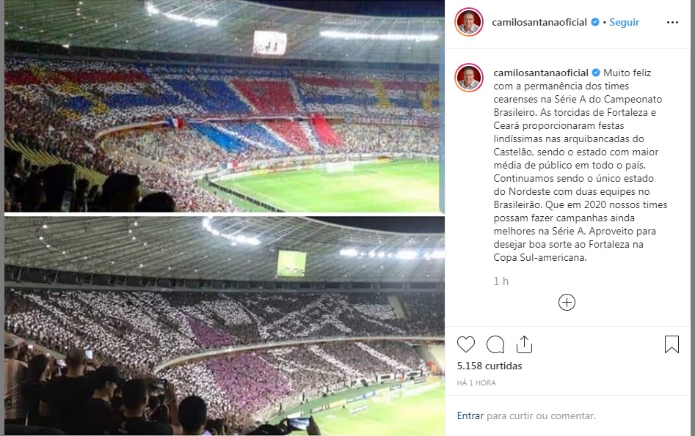
Task: Open camilosantanaoficial username in the caption
Action: coord(541,73)
